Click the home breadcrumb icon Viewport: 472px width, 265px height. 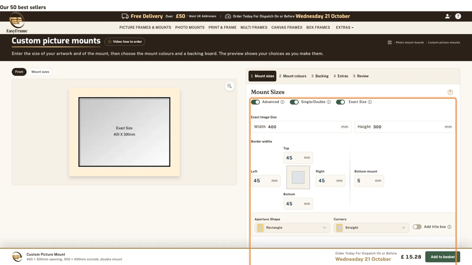(390, 42)
